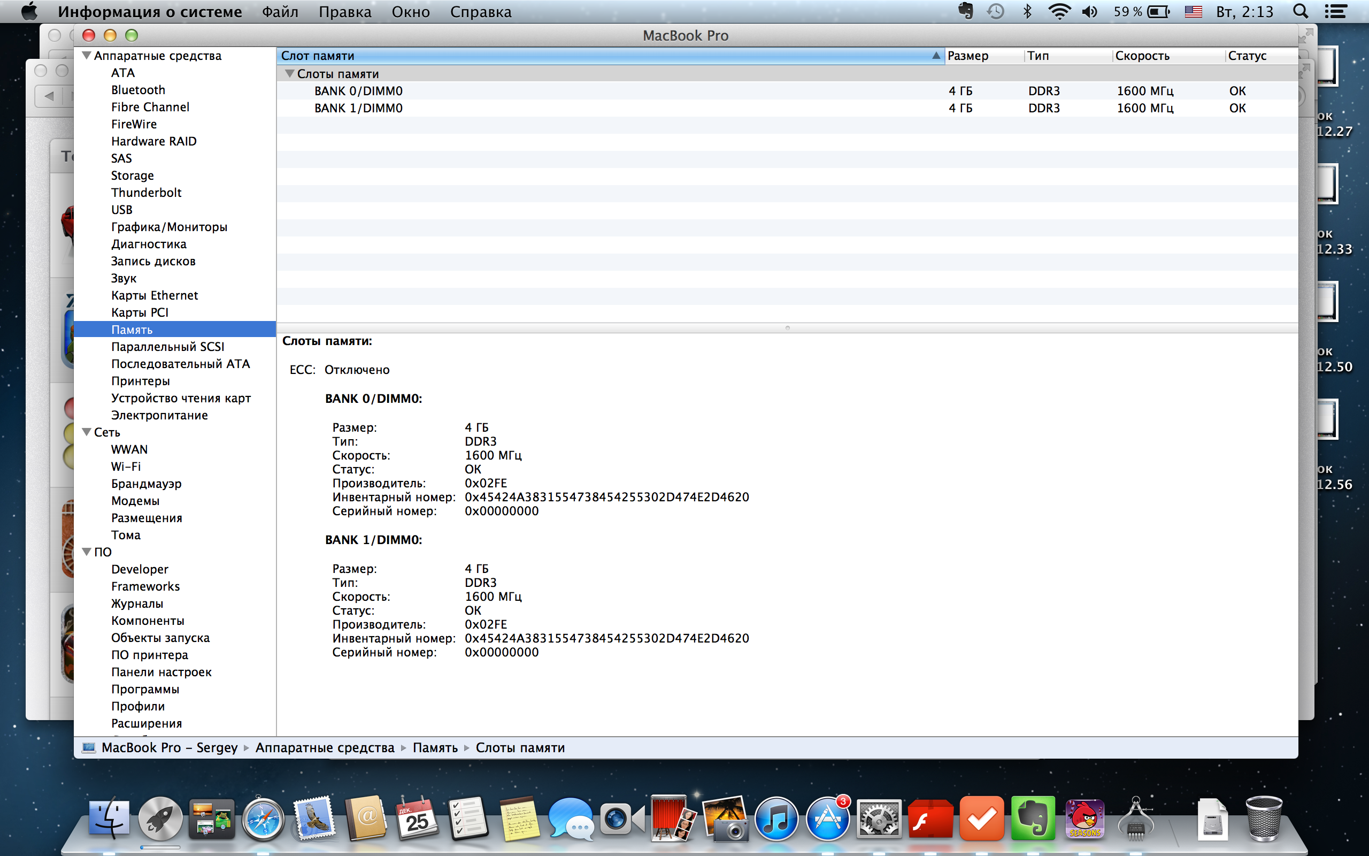Open Spotlight search magnifier
Image resolution: width=1369 pixels, height=856 pixels.
(x=1301, y=11)
